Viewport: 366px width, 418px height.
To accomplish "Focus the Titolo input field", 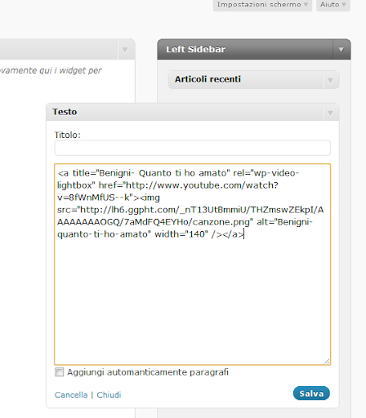I will point(193,148).
